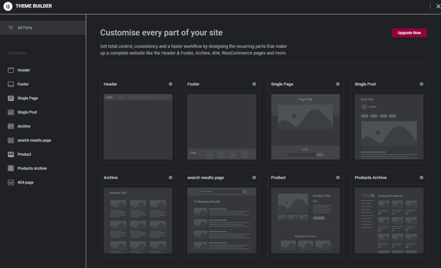Image resolution: width=441 pixels, height=268 pixels.
Task: Click 404 page icon in sidebar
Action: (x=11, y=182)
